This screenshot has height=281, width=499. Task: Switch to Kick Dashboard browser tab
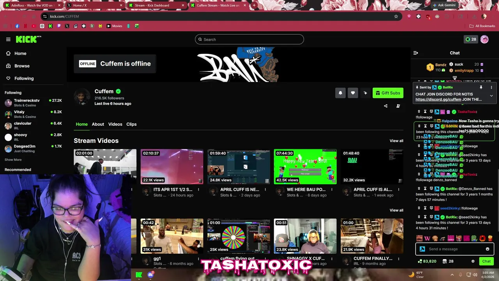point(157,5)
